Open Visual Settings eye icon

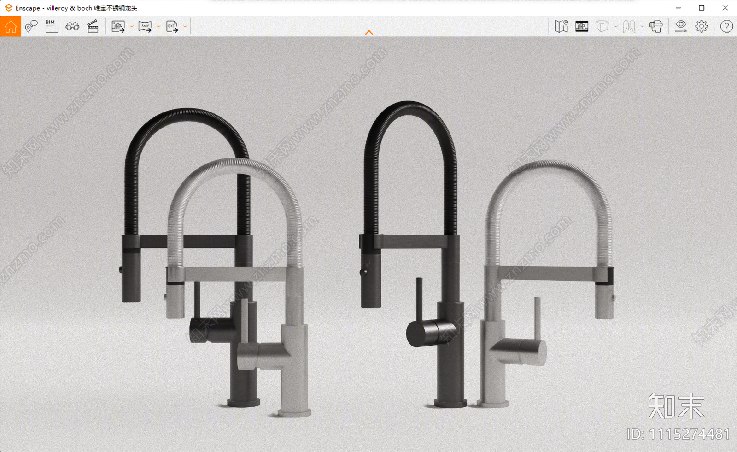click(x=681, y=26)
